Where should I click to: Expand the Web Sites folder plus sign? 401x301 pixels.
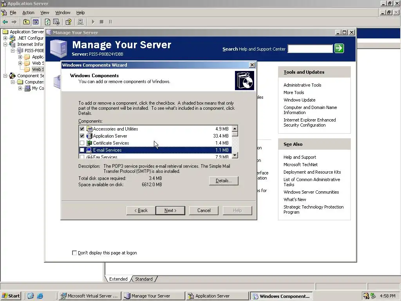coord(20,63)
